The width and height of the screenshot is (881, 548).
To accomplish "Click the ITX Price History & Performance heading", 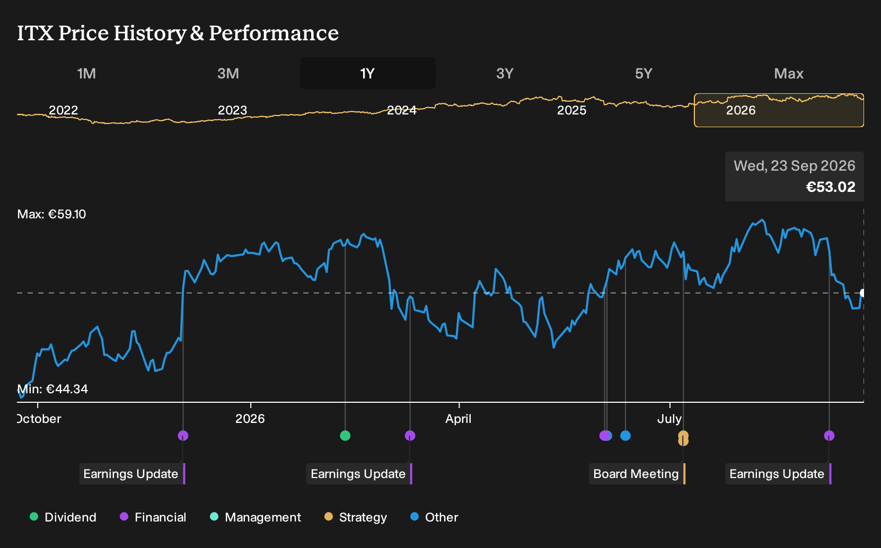I will click(178, 33).
